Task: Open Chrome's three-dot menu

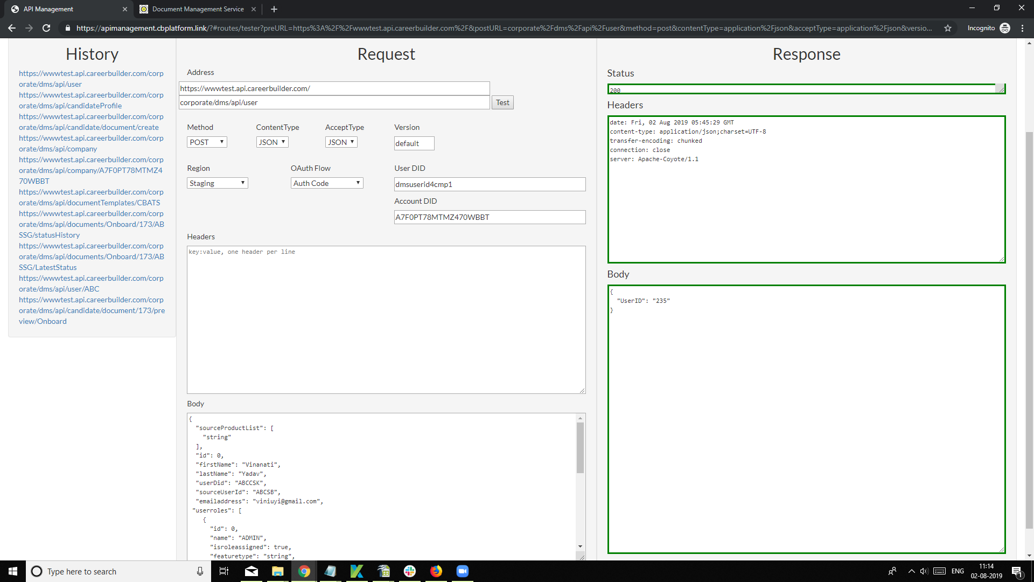Action: (x=1022, y=28)
